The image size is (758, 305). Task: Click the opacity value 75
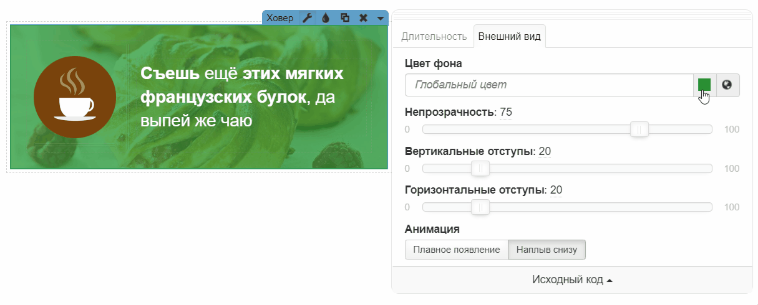click(x=506, y=113)
